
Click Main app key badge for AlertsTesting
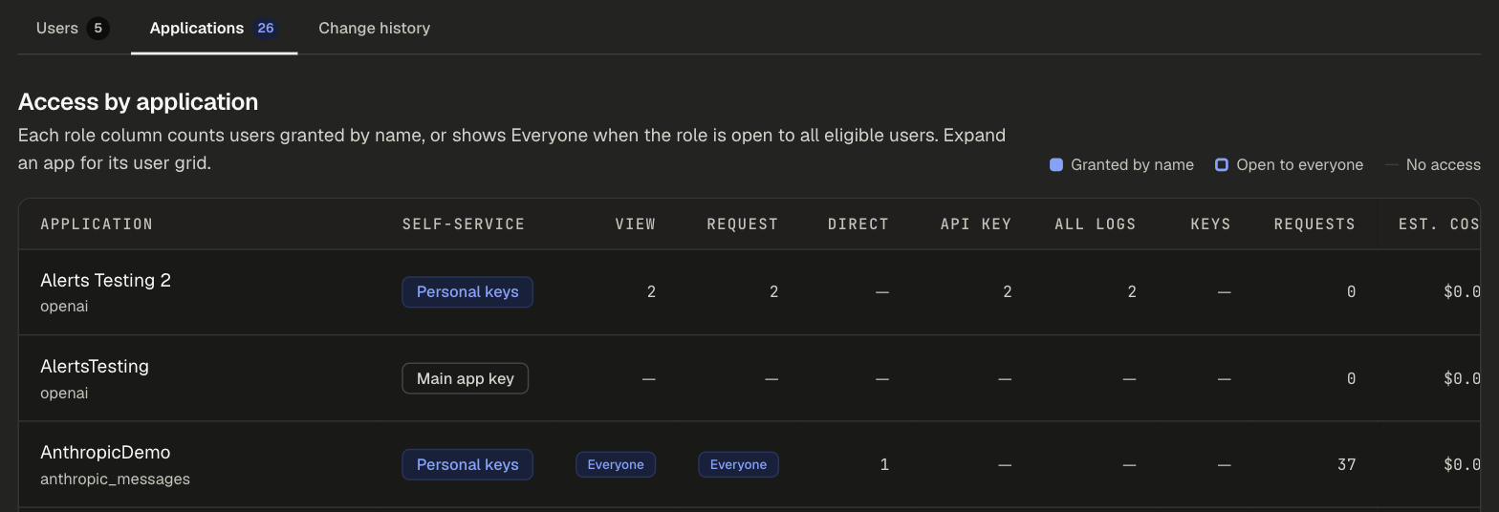click(x=465, y=378)
